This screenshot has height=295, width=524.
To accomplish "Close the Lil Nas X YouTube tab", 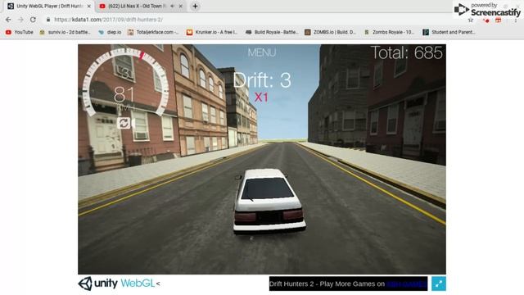I will pos(181,6).
